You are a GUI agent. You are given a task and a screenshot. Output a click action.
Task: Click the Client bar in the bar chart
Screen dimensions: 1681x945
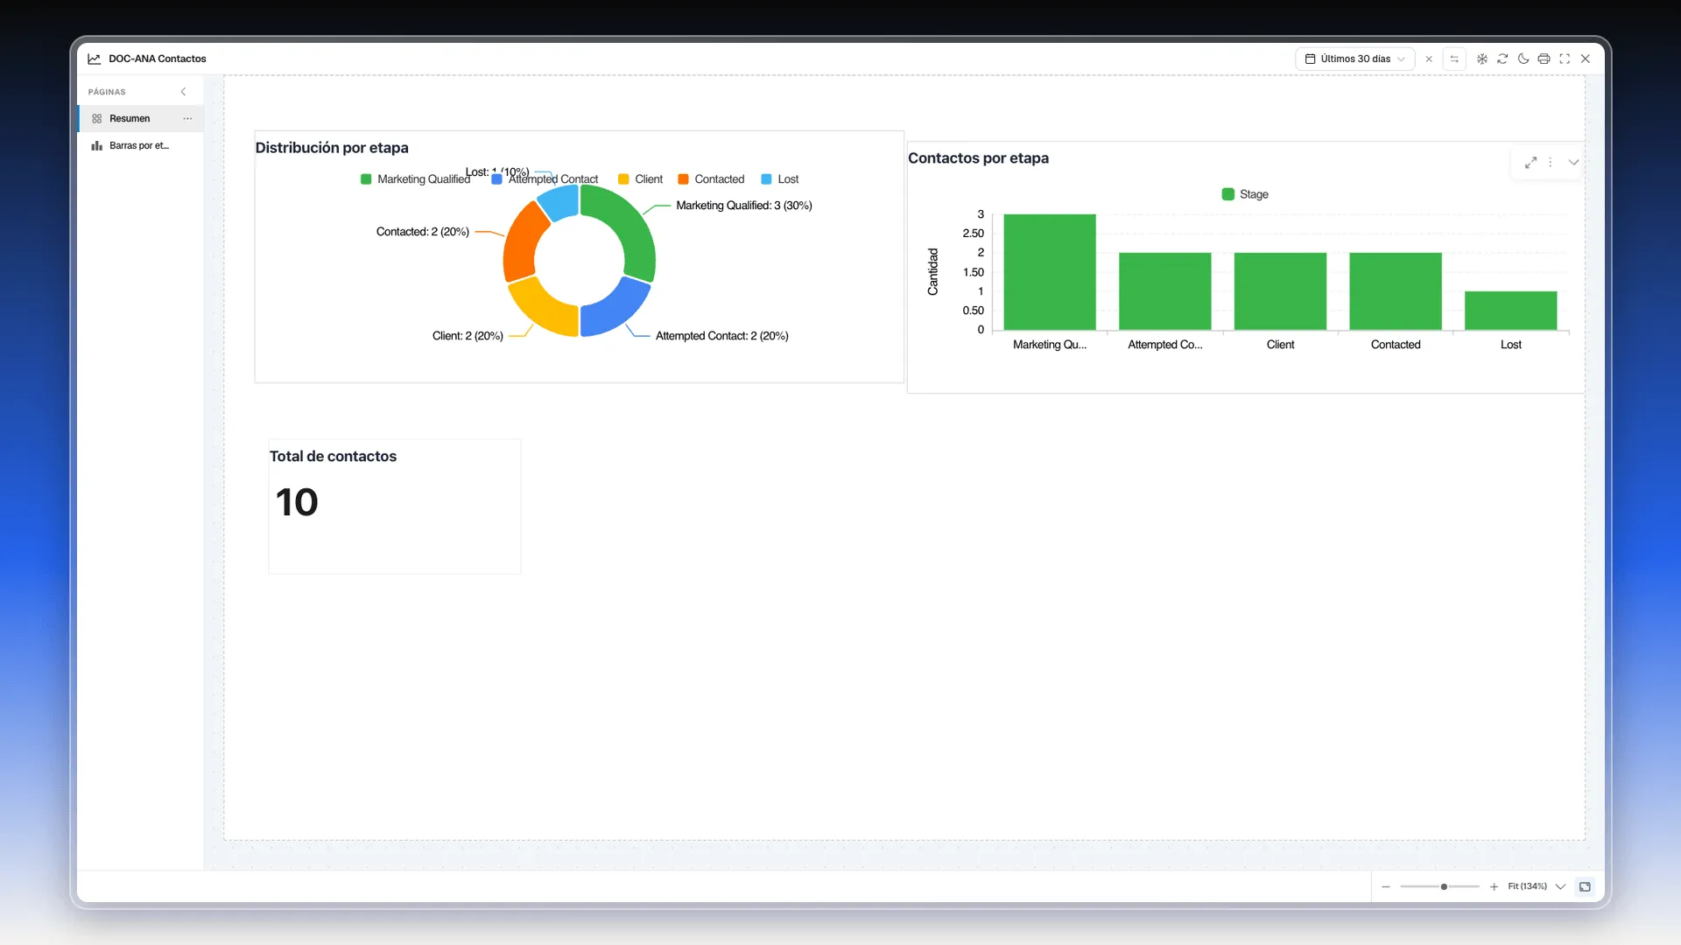pyautogui.click(x=1280, y=291)
